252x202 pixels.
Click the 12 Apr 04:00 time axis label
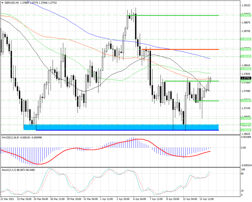tap(190, 199)
